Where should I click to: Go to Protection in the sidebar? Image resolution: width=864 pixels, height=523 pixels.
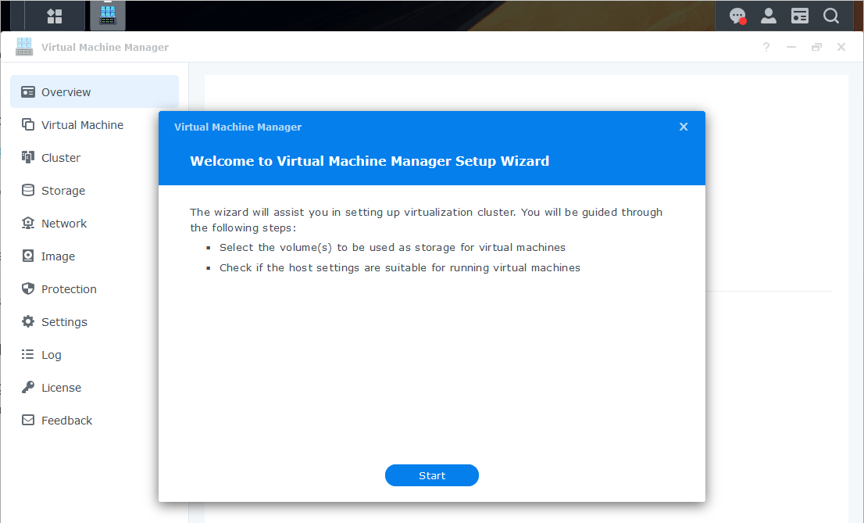69,289
